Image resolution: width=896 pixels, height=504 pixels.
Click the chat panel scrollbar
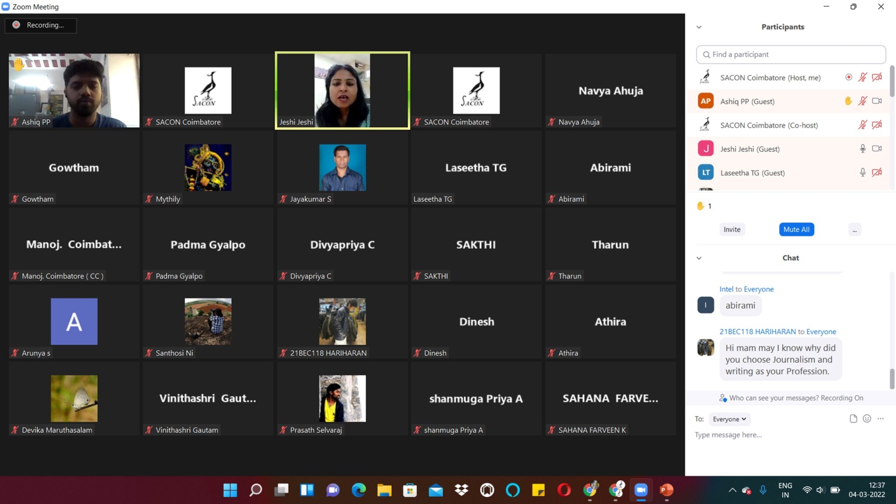(x=892, y=379)
